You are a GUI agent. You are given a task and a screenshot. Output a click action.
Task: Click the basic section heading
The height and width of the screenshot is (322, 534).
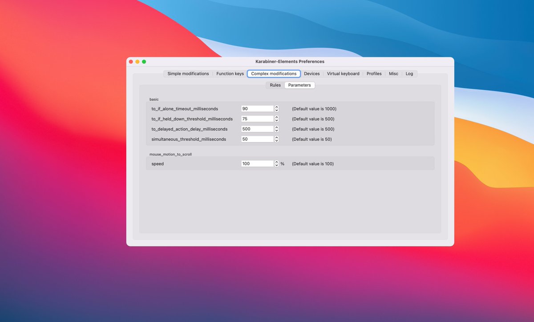pyautogui.click(x=154, y=99)
